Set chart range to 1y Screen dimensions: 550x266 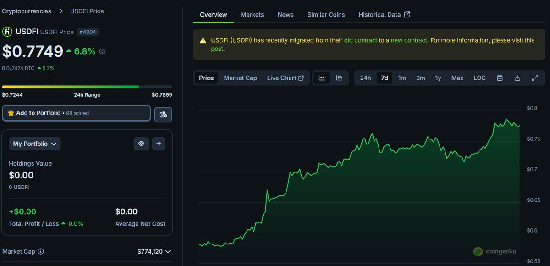(x=438, y=78)
